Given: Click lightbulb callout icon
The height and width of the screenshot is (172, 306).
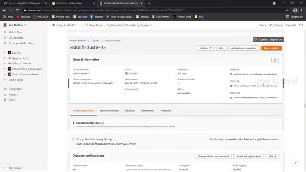Looking at the screenshot, I should point(73,139).
